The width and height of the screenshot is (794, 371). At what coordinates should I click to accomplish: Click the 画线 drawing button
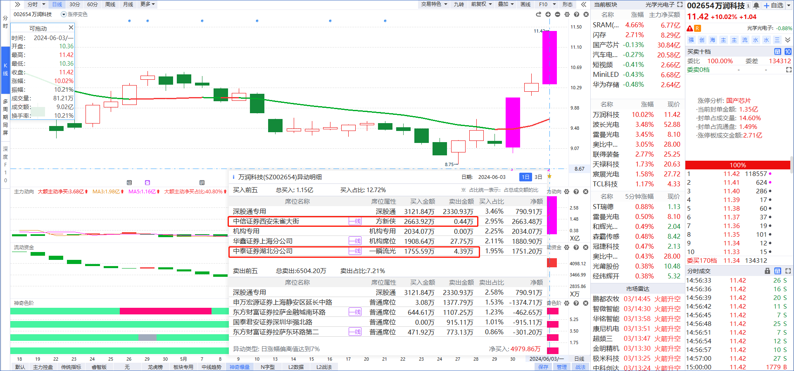pyautogui.click(x=525, y=4)
